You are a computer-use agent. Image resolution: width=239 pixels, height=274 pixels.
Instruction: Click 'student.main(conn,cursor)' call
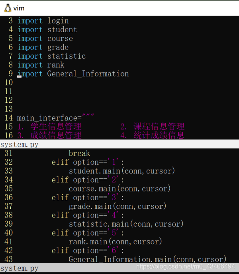pos(122,171)
